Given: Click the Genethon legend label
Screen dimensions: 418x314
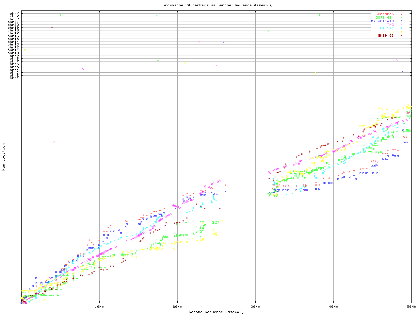Looking at the screenshot, I should coord(384,14).
